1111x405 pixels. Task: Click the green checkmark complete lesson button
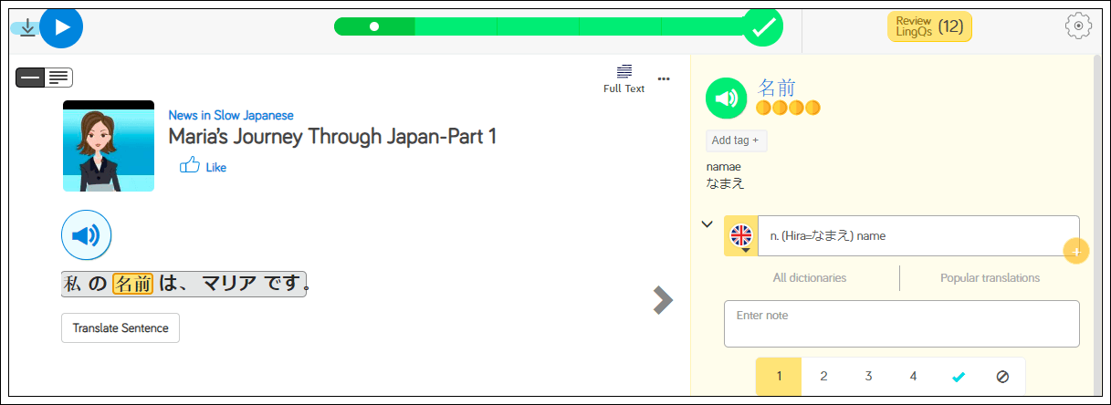(x=762, y=26)
